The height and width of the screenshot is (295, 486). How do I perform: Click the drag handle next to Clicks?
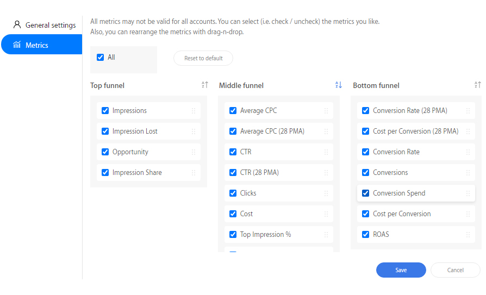click(326, 193)
